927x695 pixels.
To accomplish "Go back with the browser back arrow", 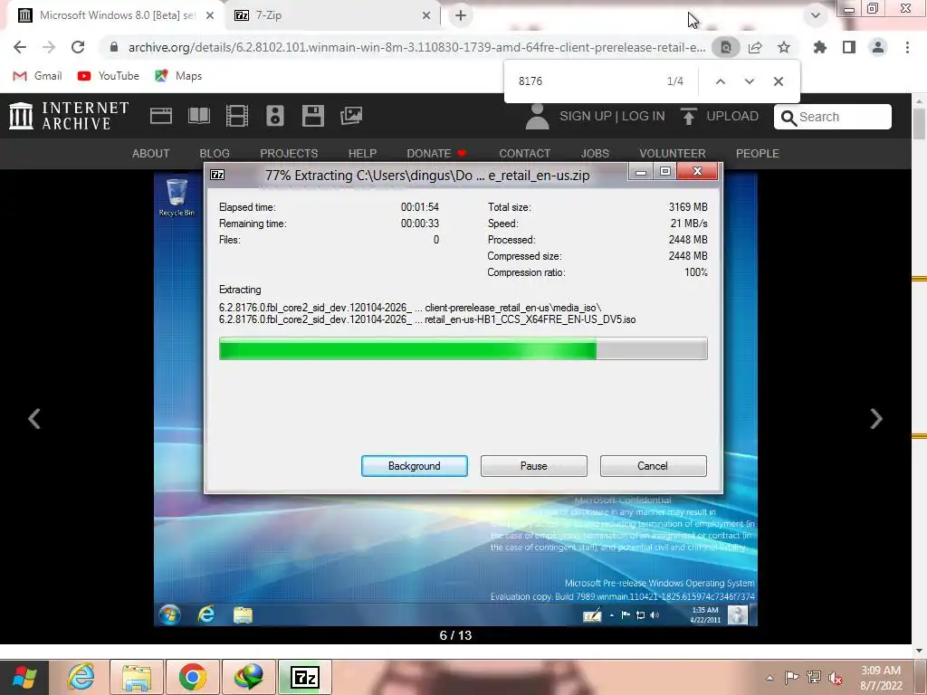I will pos(20,47).
